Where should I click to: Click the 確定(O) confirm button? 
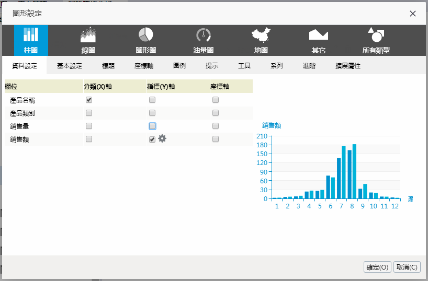pyautogui.click(x=377, y=267)
